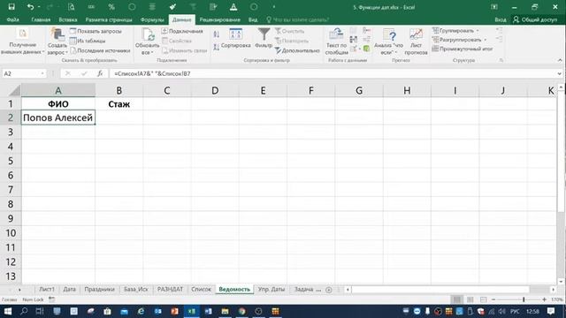Open the Windows Start menu
This screenshot has width=566, height=318.
(x=7, y=311)
